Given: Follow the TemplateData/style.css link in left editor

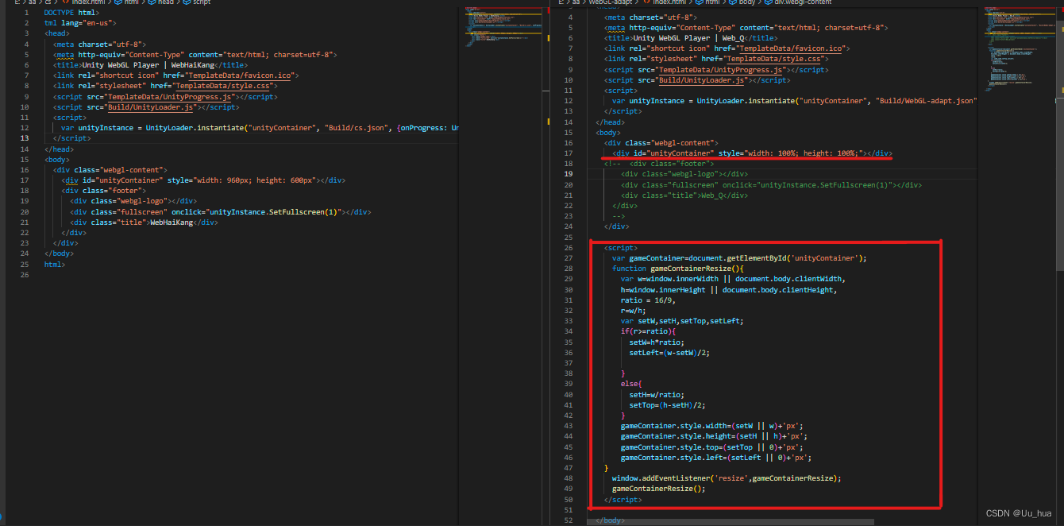Looking at the screenshot, I should click(223, 86).
